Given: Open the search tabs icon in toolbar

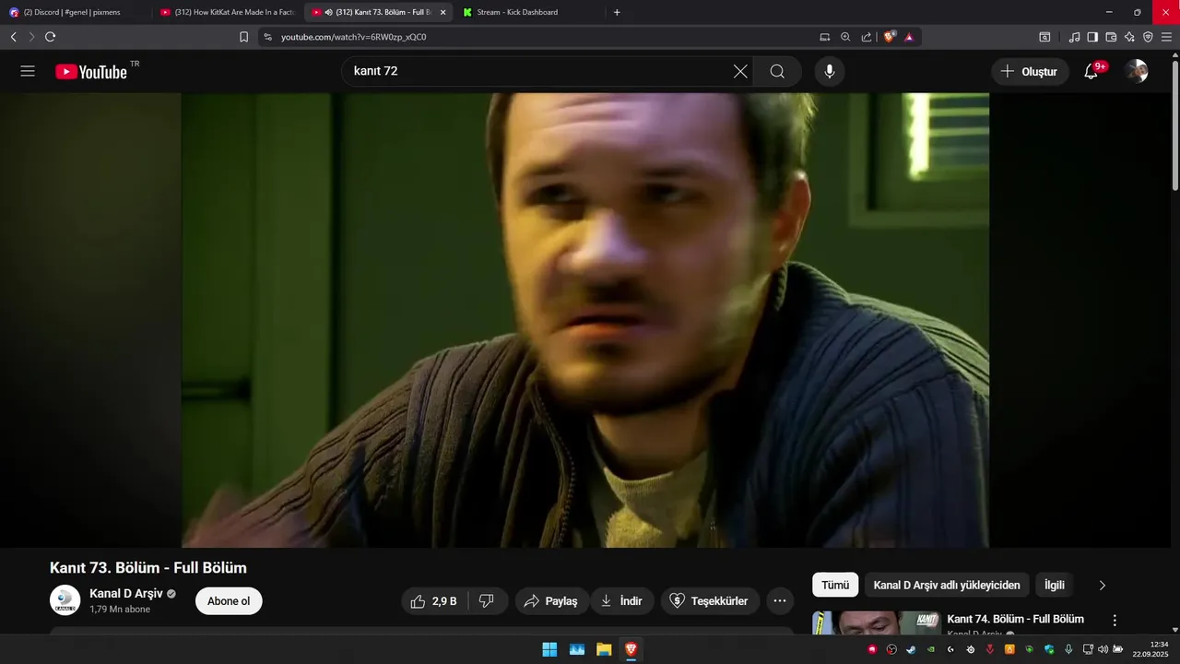Looking at the screenshot, I should click(1044, 37).
